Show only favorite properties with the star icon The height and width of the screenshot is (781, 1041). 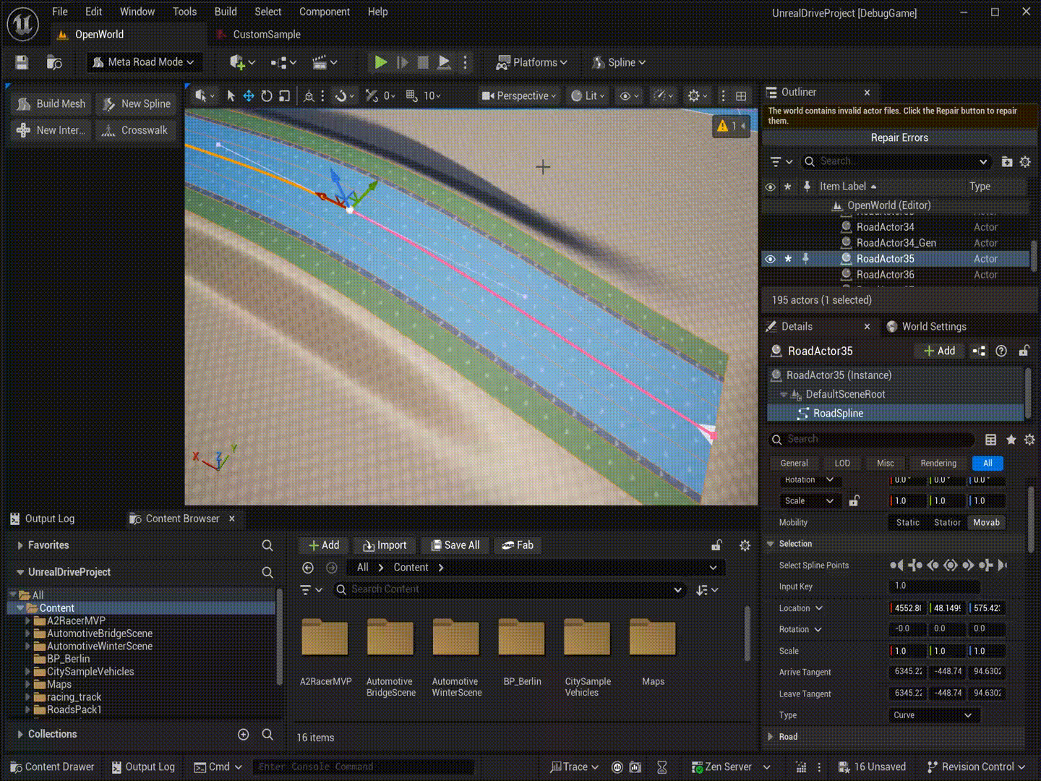1011,440
